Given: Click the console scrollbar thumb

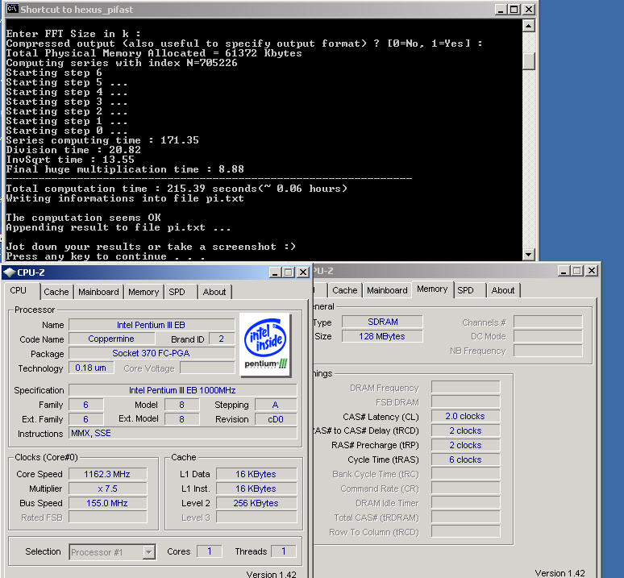Looking at the screenshot, I should pos(529,60).
